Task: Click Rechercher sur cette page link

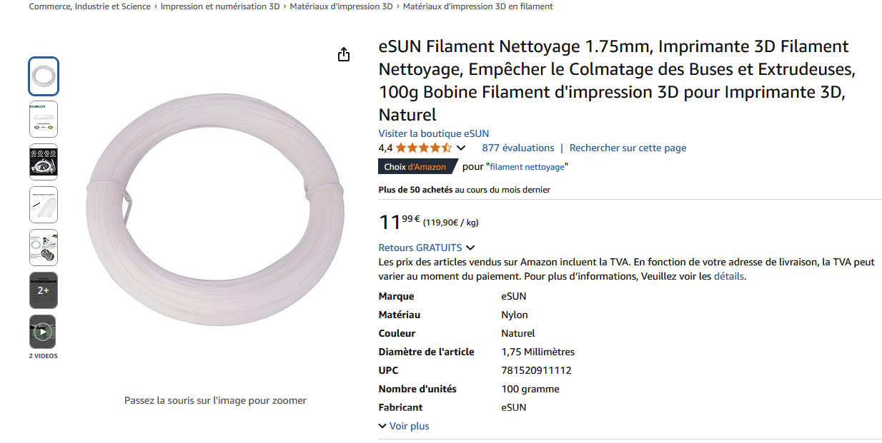Action: point(628,148)
